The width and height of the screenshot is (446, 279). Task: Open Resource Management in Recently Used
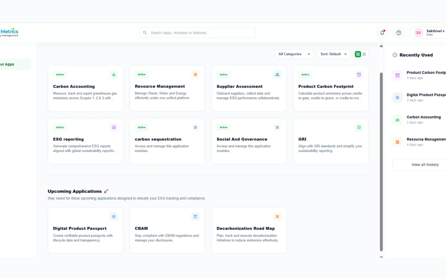419,142
